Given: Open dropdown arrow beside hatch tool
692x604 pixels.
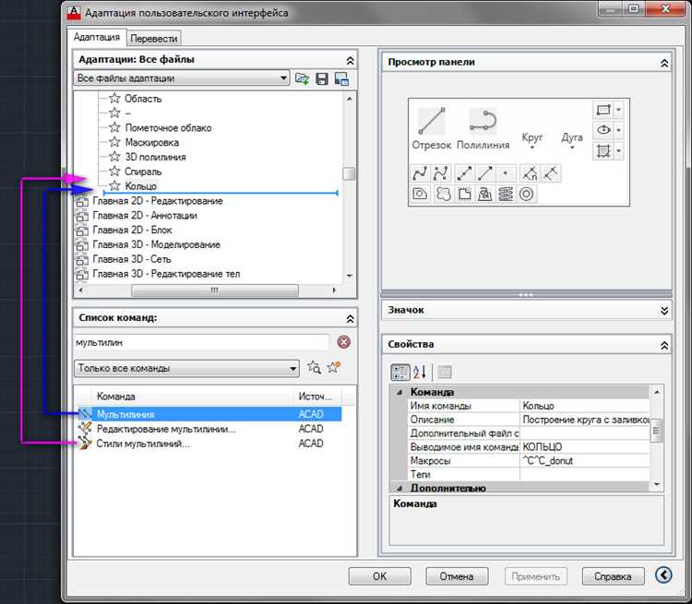Looking at the screenshot, I should (x=618, y=151).
